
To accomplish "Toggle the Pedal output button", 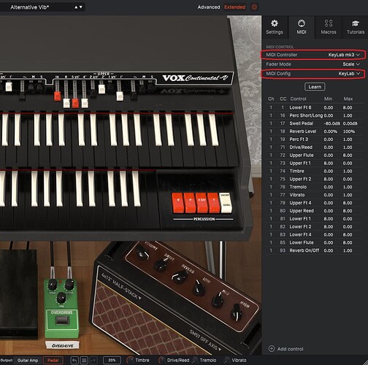I will pyautogui.click(x=53, y=361).
